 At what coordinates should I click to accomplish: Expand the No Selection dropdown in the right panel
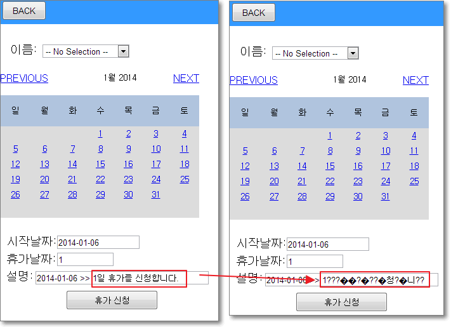353,53
